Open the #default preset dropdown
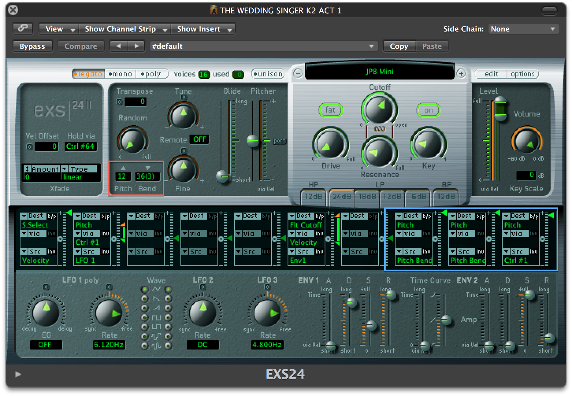 pos(263,46)
